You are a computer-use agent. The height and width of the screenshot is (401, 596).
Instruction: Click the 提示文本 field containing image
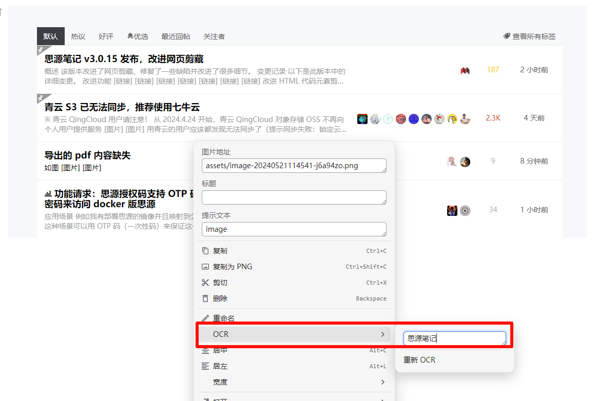pyautogui.click(x=294, y=229)
